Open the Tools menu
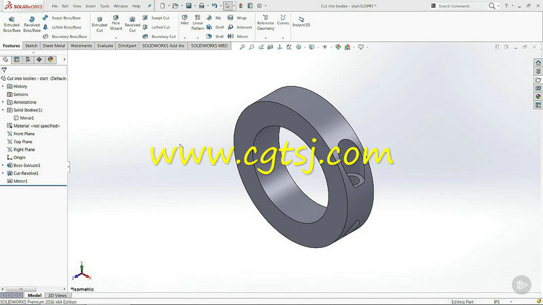Viewport: 543px width, 305px height. pos(105,6)
